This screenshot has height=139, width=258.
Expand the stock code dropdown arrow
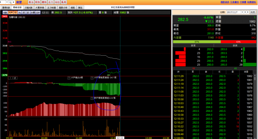7,2
